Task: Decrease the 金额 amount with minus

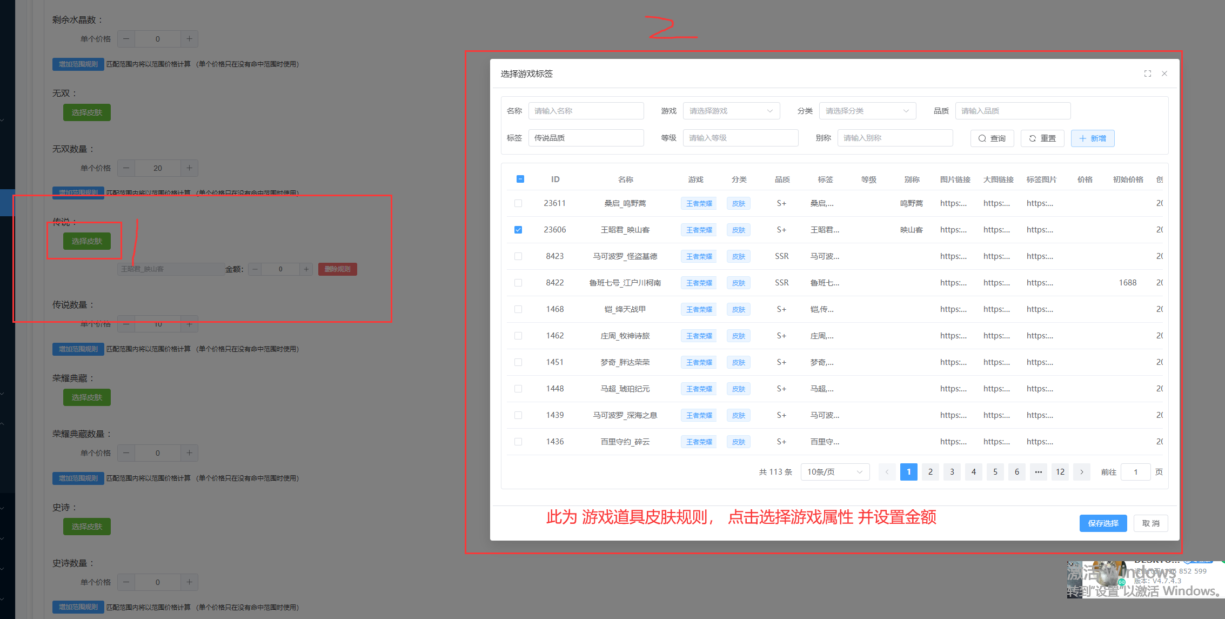Action: tap(255, 269)
